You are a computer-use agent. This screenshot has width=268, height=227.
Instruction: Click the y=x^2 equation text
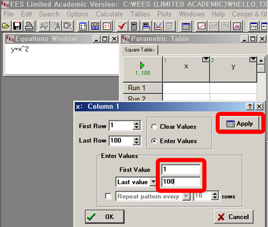pyautogui.click(x=19, y=49)
